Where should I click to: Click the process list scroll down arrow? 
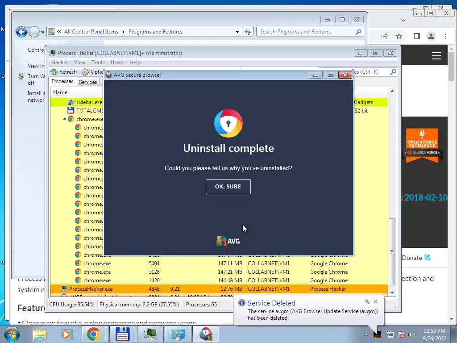click(x=392, y=293)
